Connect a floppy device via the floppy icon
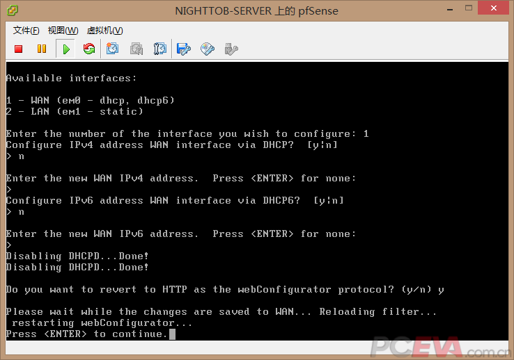The image size is (514, 360). tap(184, 49)
